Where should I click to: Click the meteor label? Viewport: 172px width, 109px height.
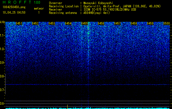(39, 8)
